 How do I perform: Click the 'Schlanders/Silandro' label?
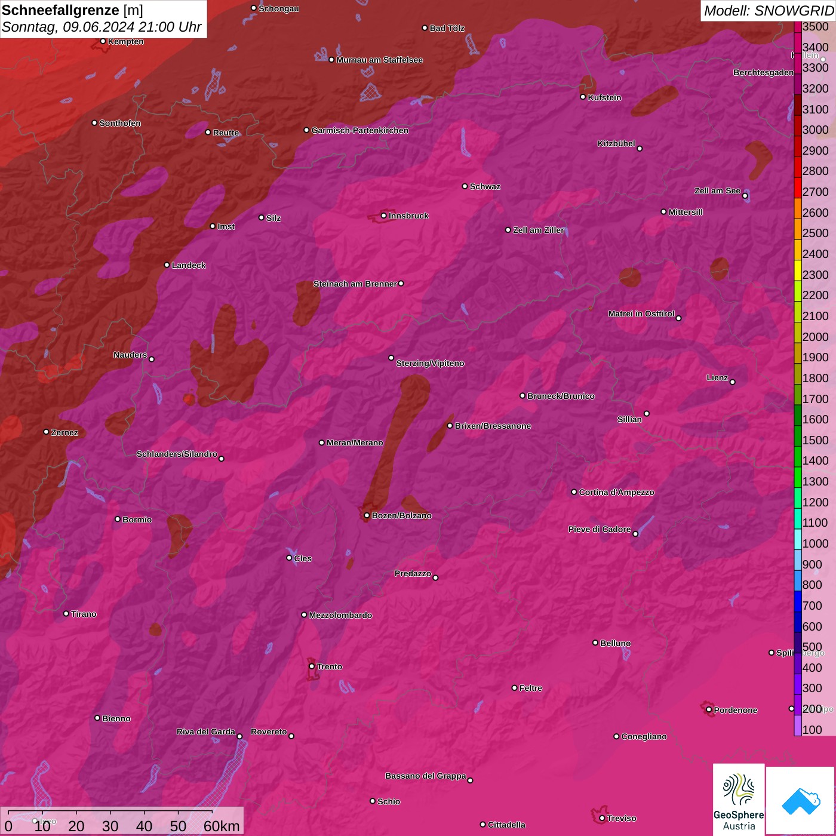tap(177, 454)
